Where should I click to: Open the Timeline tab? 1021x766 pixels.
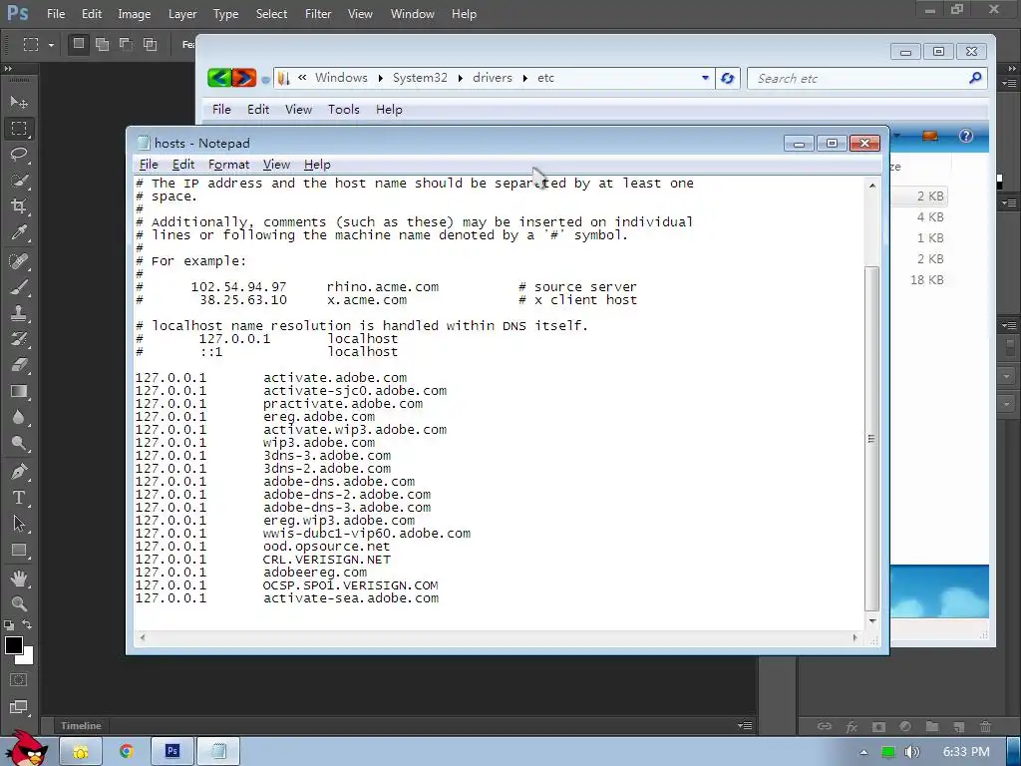point(81,726)
